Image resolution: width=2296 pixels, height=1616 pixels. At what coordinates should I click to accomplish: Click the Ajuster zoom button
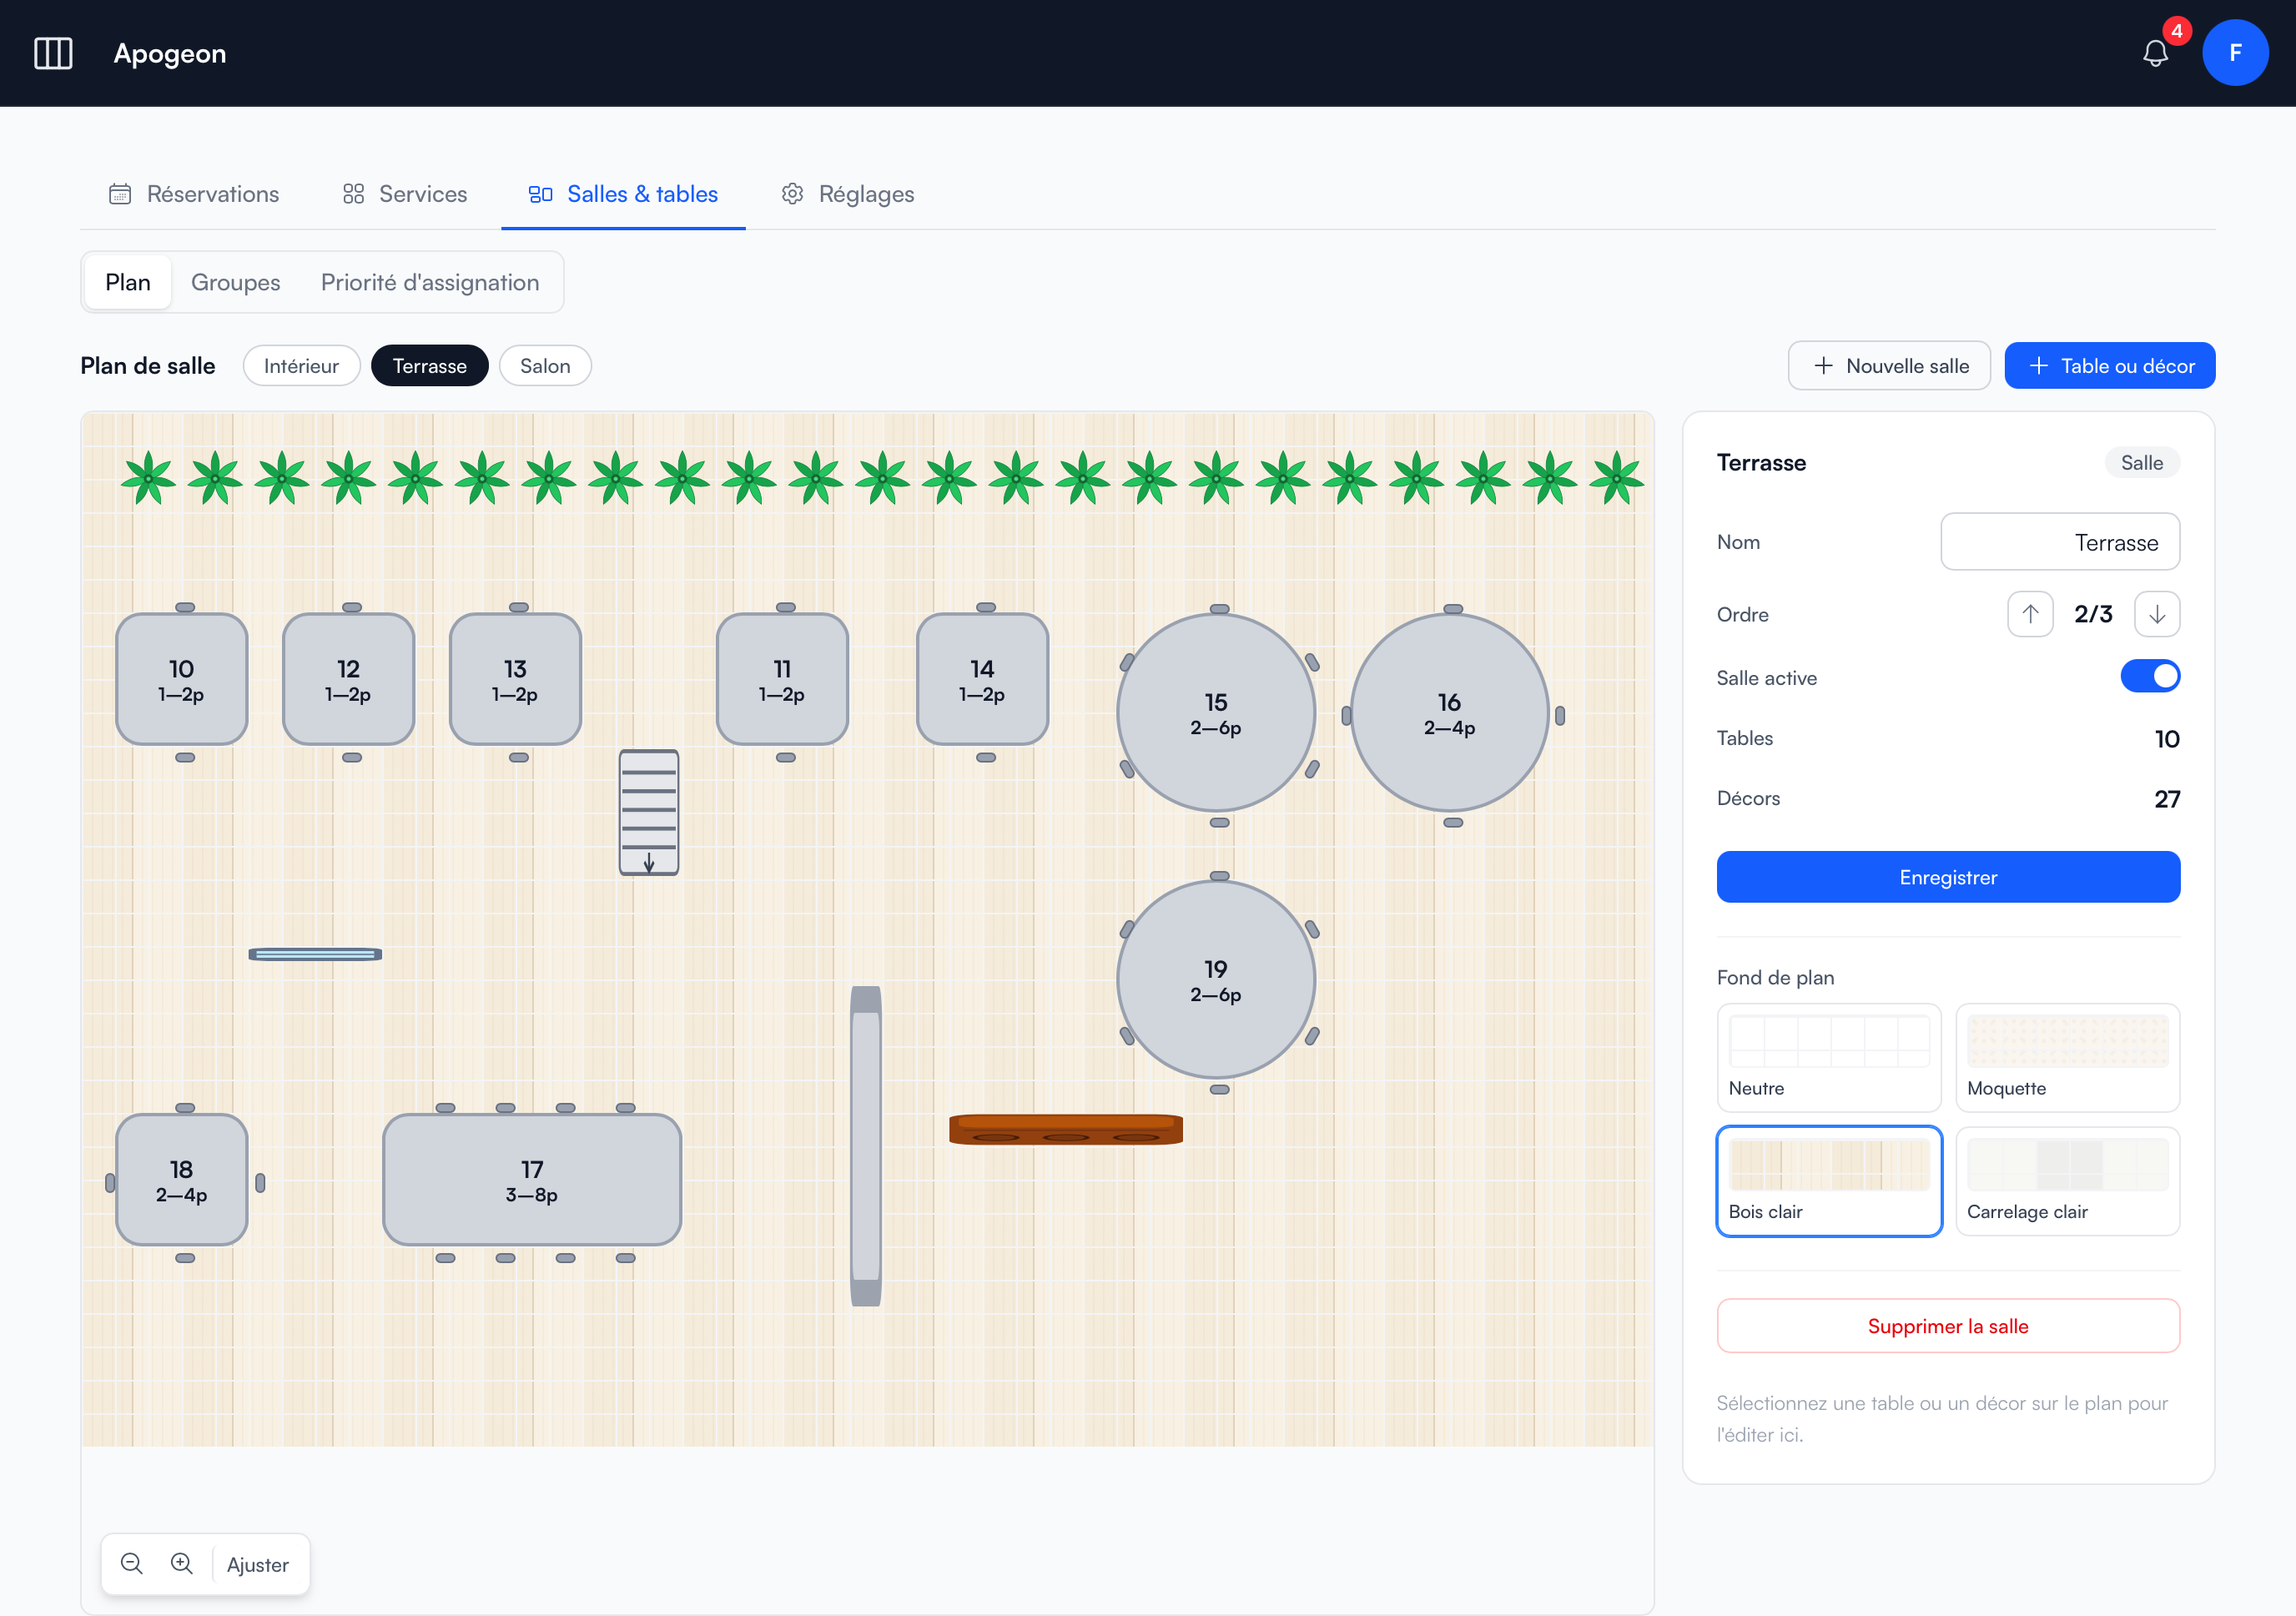(258, 1564)
